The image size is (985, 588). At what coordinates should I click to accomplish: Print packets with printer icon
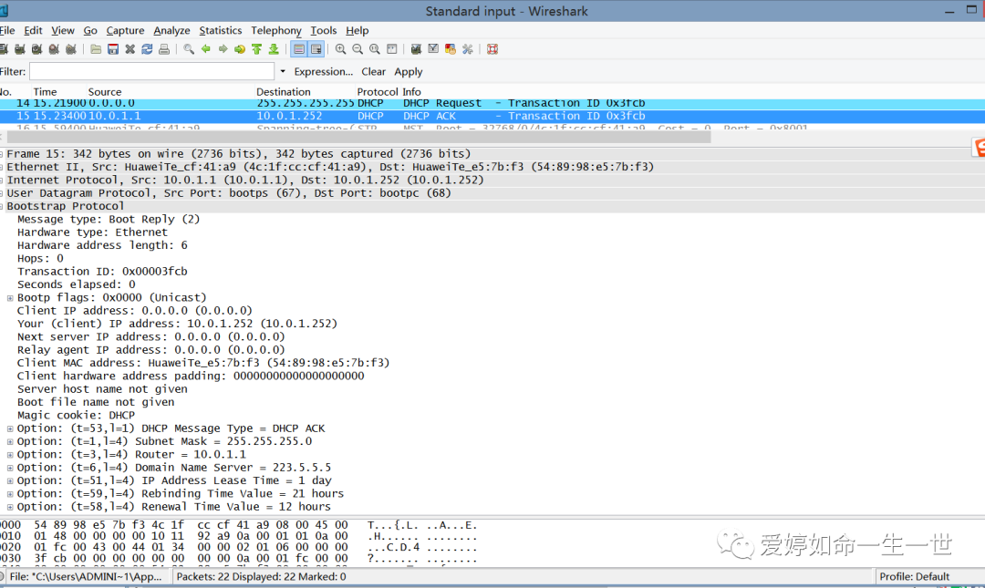coord(164,49)
